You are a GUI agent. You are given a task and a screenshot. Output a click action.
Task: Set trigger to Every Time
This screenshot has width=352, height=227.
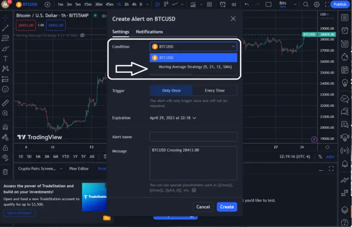click(x=215, y=91)
